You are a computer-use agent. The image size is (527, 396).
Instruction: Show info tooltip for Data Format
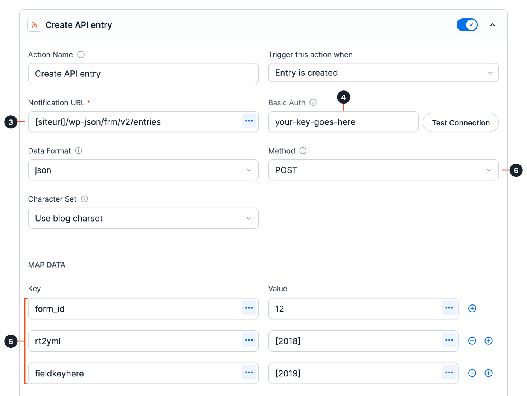(x=79, y=151)
